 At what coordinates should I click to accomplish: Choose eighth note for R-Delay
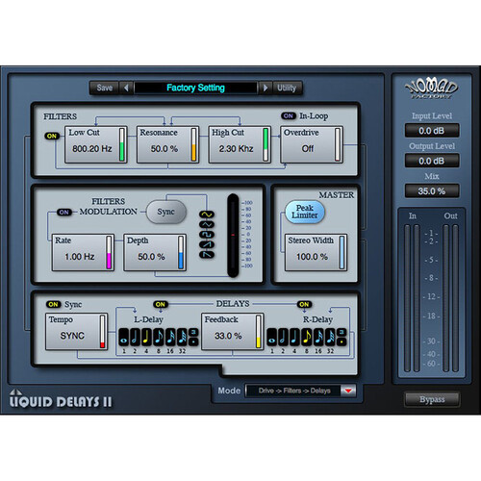point(307,337)
